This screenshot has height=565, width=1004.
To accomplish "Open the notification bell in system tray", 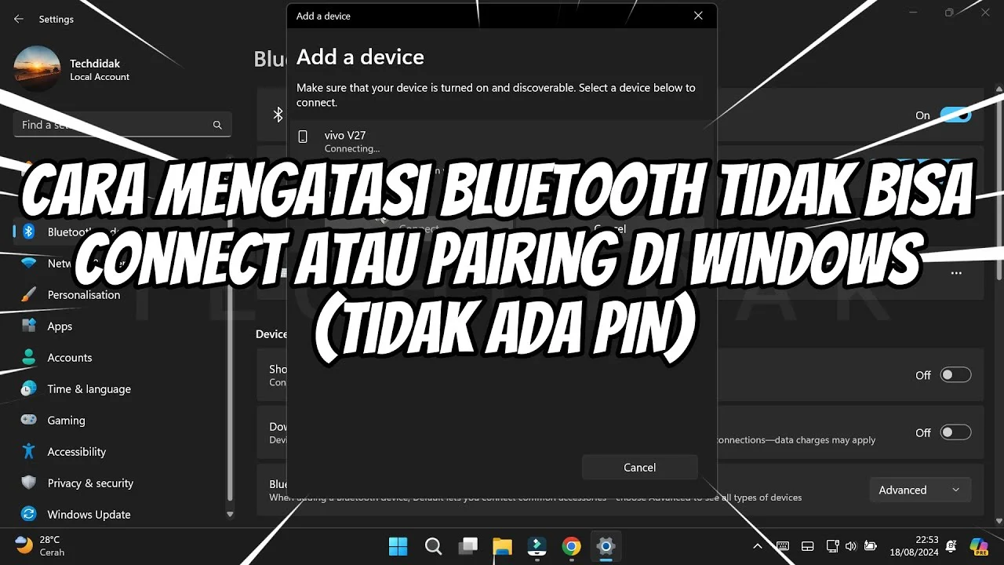I will 951,545.
